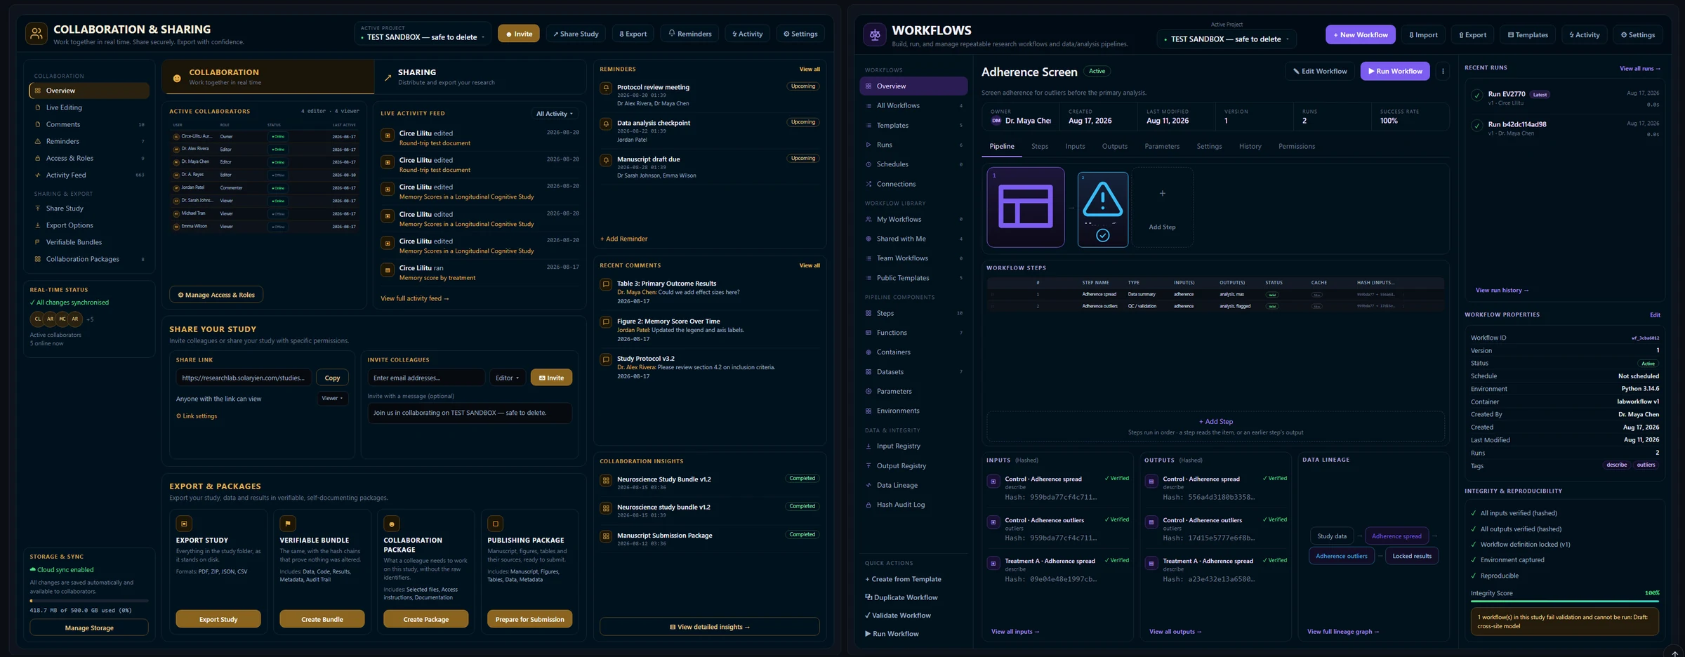Open Active Project dropdown in Workflows window

(x=1227, y=39)
